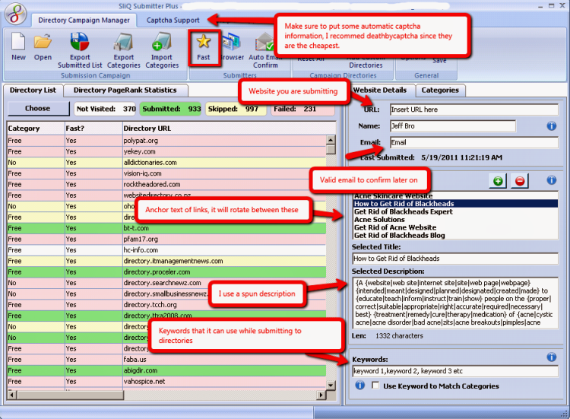Click the Email input field
The height and width of the screenshot is (419, 570).
(x=474, y=142)
